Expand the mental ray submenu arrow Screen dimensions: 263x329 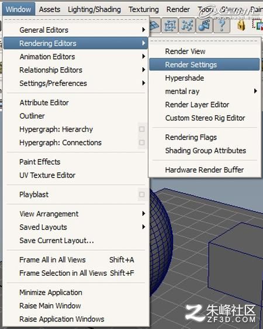click(255, 91)
